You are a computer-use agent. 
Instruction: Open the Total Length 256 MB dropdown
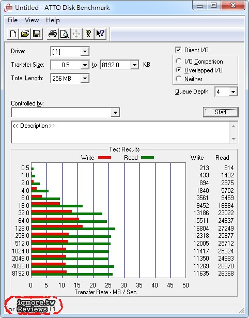pyautogui.click(x=85, y=78)
